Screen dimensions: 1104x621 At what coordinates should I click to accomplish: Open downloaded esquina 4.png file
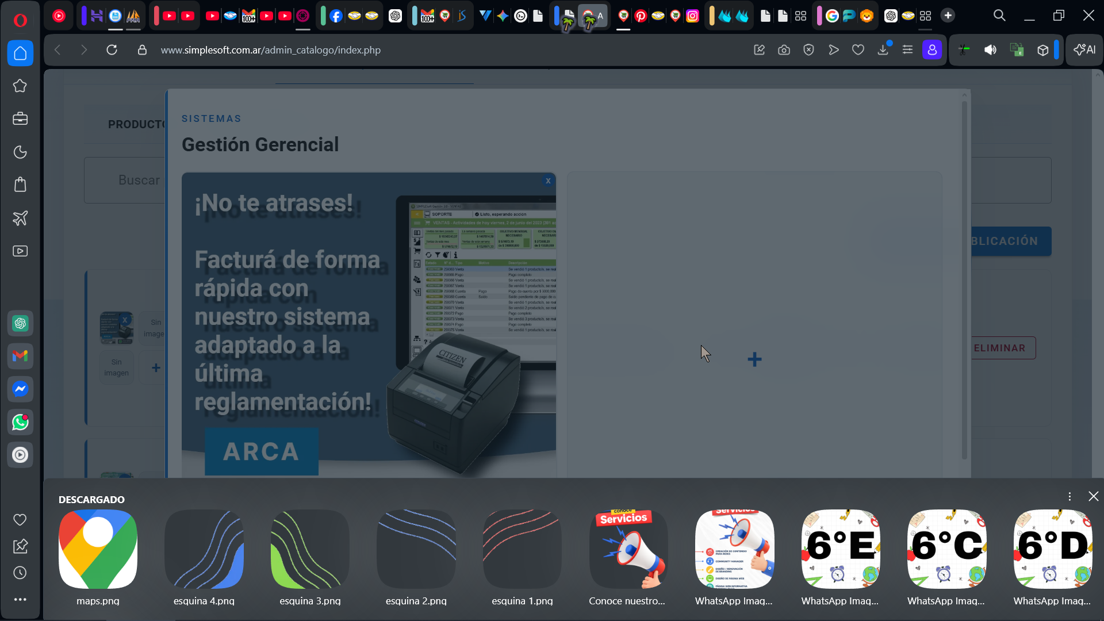[204, 558]
